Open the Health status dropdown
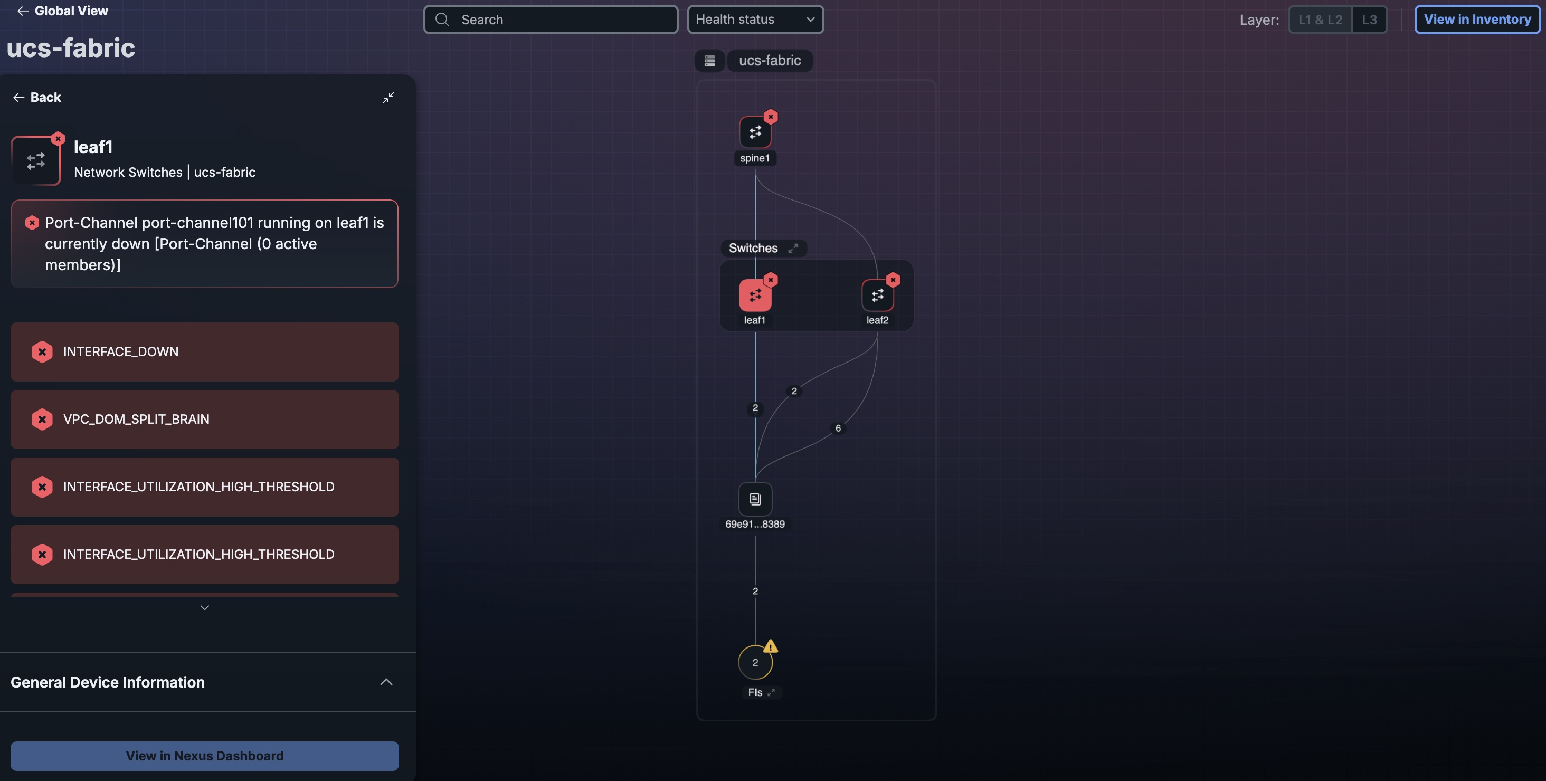 755,20
